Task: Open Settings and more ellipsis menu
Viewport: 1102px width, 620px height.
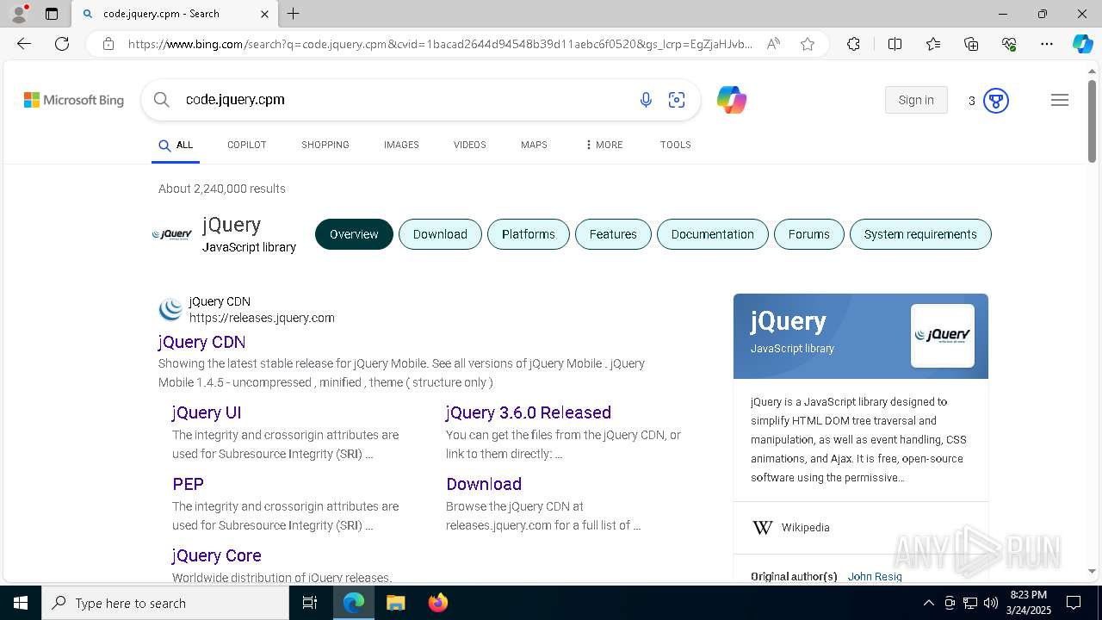Action: (1047, 44)
